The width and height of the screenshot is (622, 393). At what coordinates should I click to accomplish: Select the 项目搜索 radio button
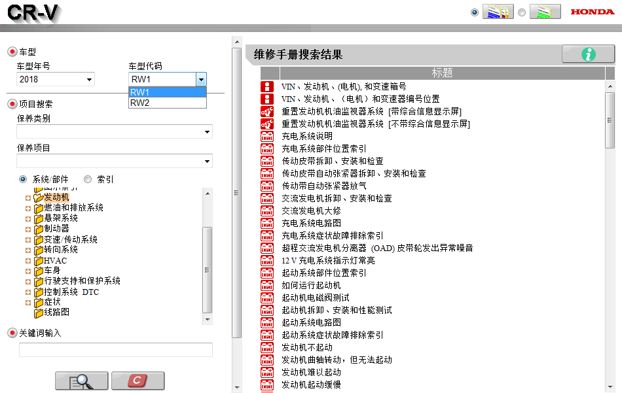(12, 104)
